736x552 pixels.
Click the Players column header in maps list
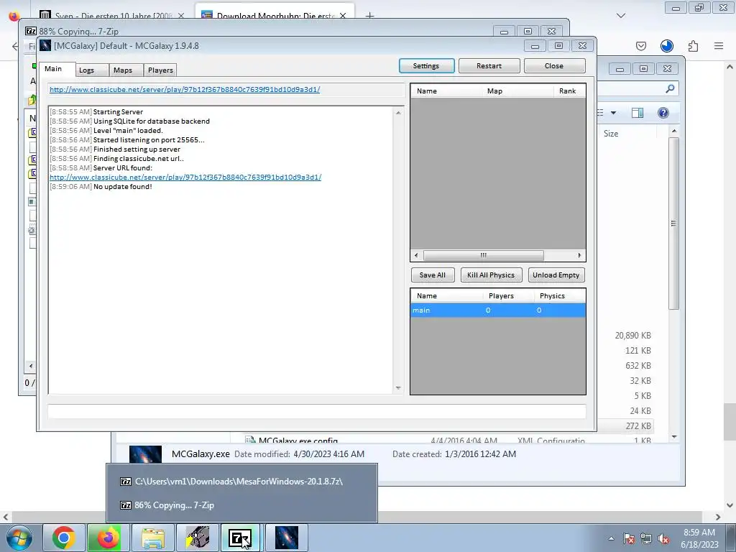click(508, 295)
